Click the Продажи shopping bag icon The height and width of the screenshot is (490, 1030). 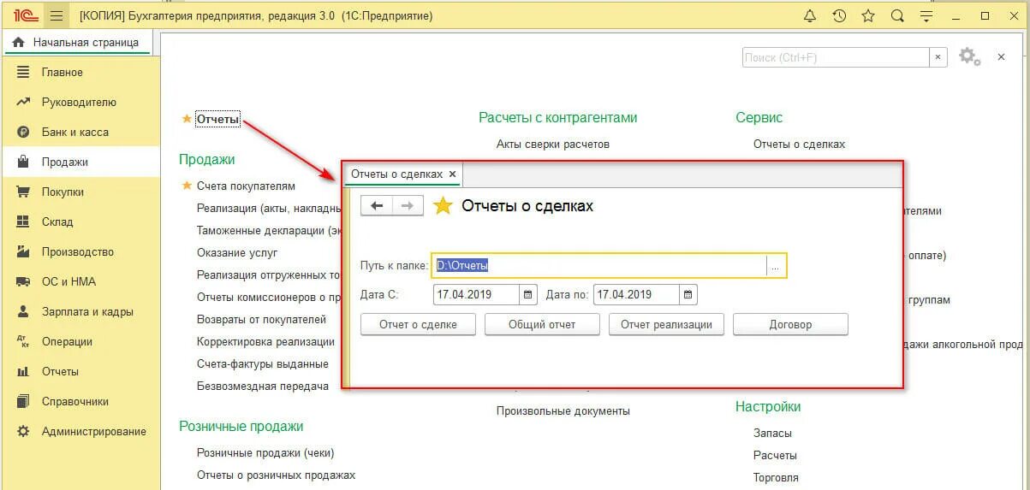click(23, 162)
